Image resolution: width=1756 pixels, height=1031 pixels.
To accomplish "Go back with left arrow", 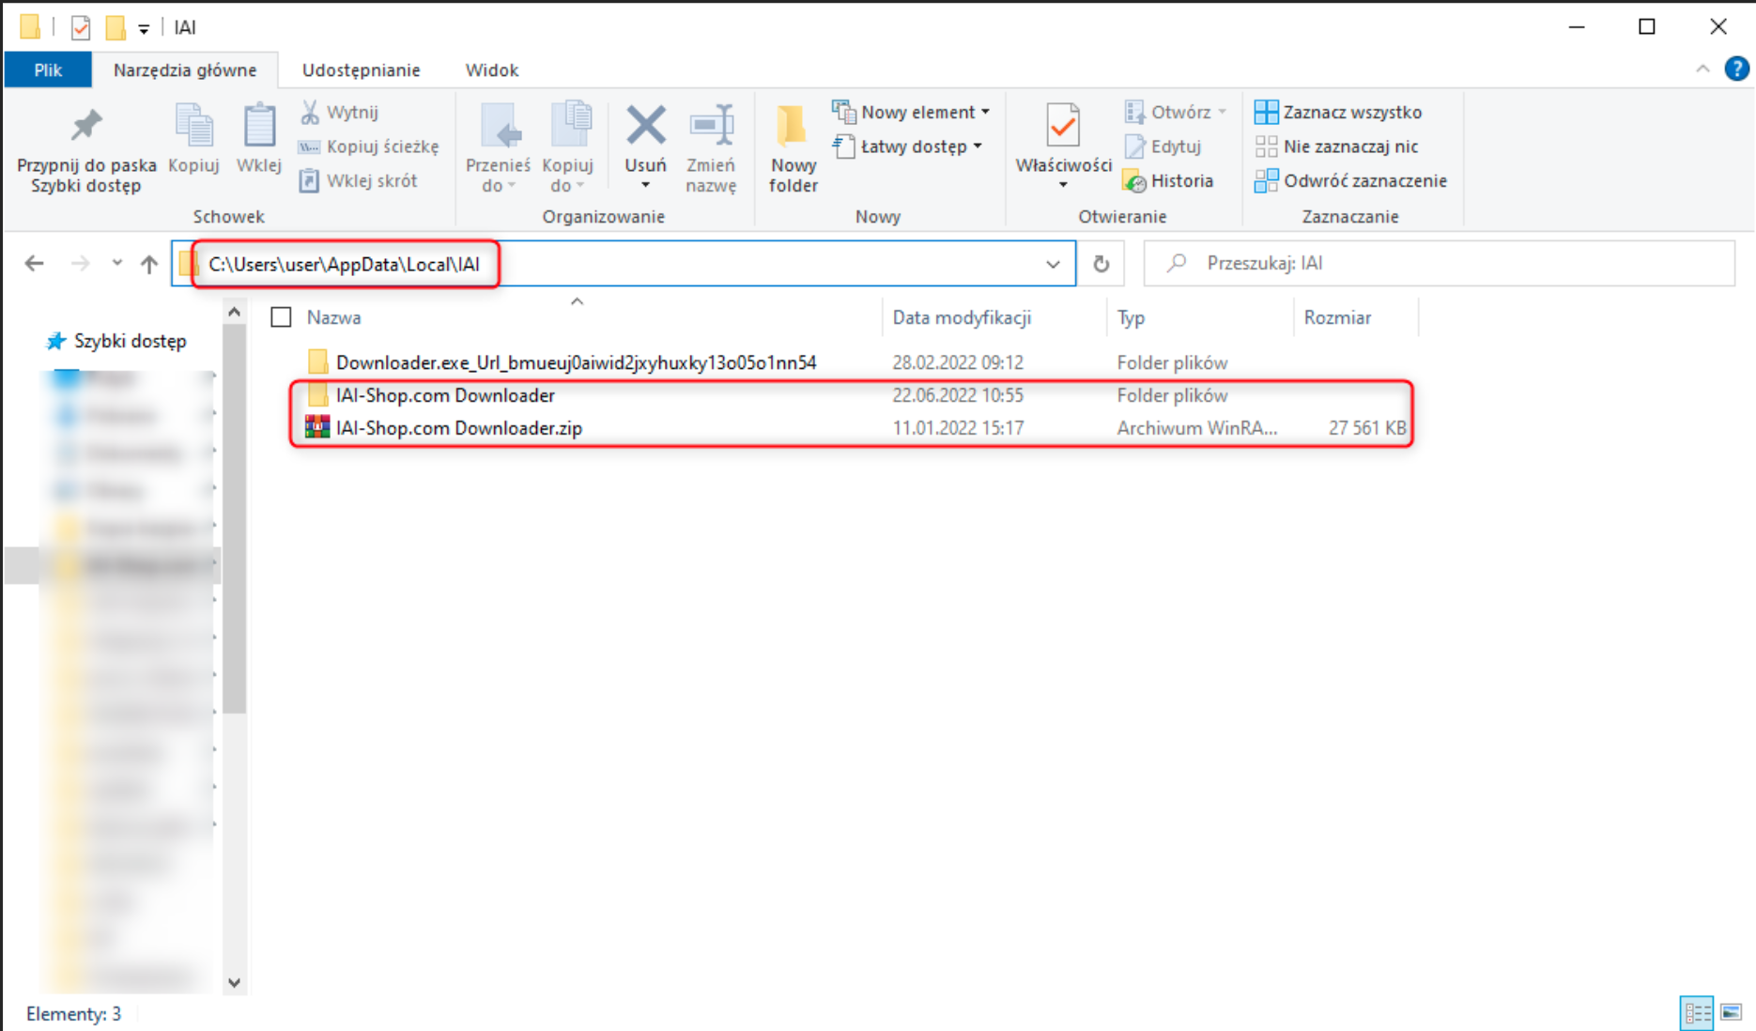I will click(35, 264).
